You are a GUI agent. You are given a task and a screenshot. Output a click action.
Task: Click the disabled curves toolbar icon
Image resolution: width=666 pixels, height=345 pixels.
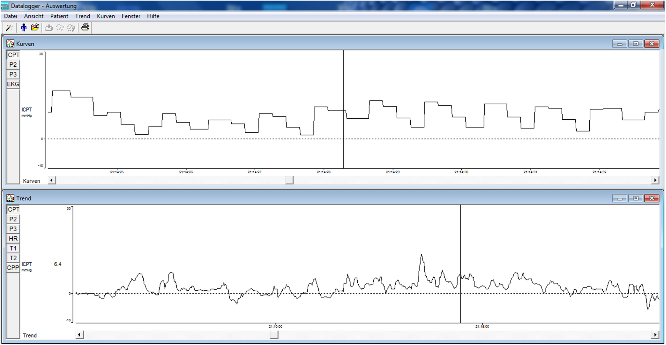point(60,28)
